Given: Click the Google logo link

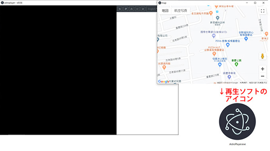Looking at the screenshot, I should point(164,81).
